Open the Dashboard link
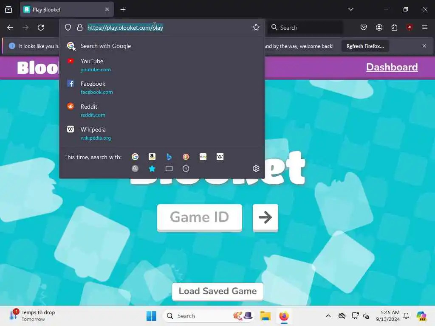This screenshot has height=326, width=435. pos(392,67)
